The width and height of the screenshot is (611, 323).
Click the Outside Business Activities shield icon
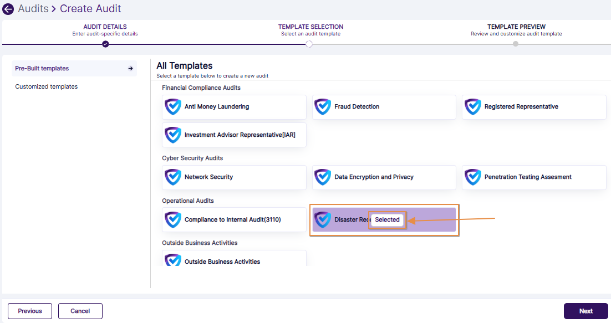pyautogui.click(x=173, y=260)
